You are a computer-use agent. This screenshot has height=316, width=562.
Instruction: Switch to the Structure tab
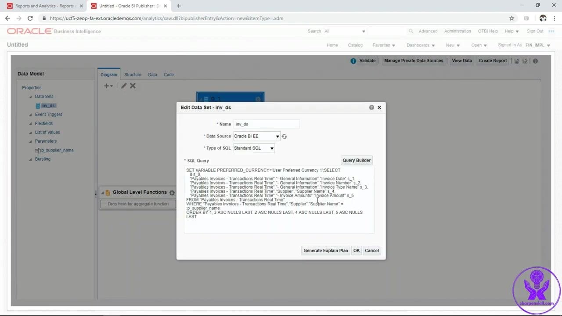point(133,75)
